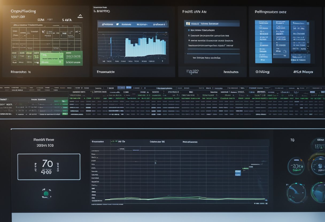Click the circular gauge showing 20
Image resolution: width=325 pixels, height=222 pixels.
296,166
